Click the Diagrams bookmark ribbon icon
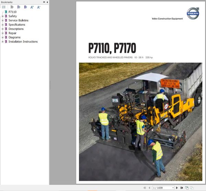The height and width of the screenshot is (191, 206). click(x=6, y=37)
